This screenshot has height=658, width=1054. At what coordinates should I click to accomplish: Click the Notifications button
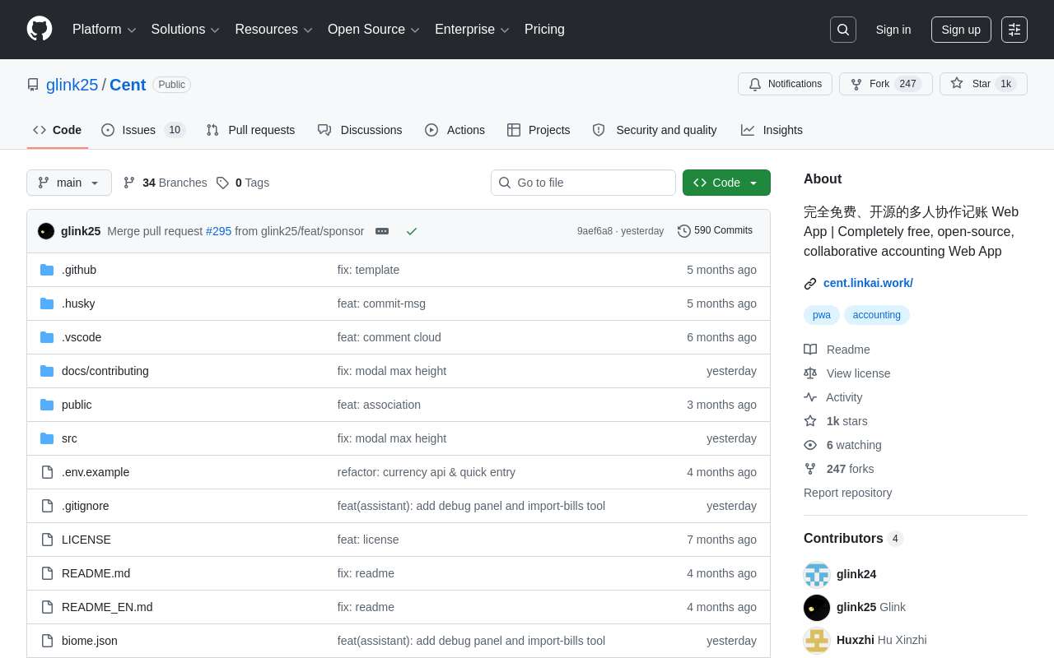(785, 84)
